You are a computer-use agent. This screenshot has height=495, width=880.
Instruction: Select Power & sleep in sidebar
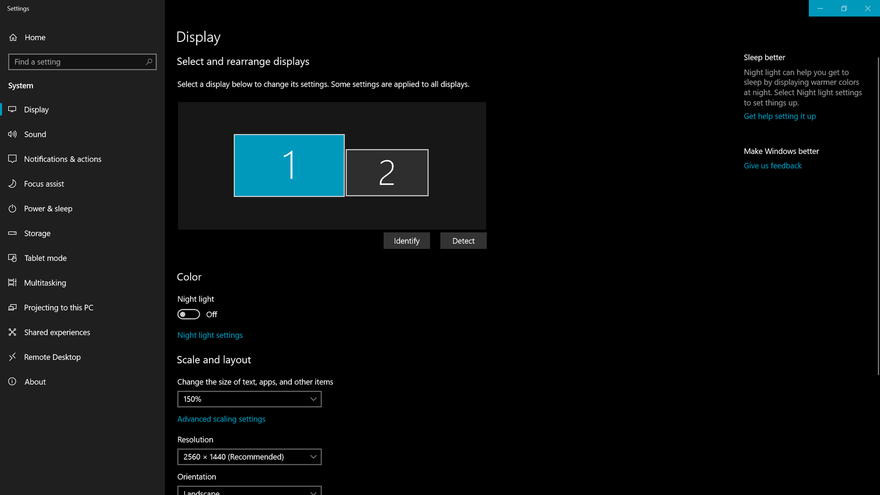pyautogui.click(x=82, y=209)
